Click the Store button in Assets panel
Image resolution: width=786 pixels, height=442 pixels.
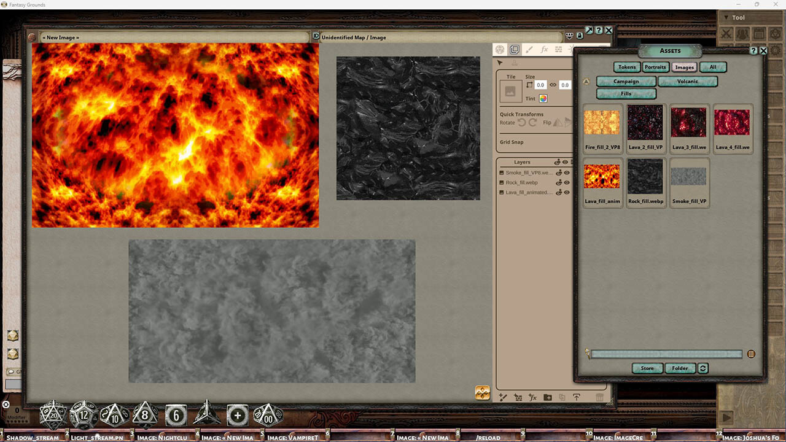click(647, 368)
